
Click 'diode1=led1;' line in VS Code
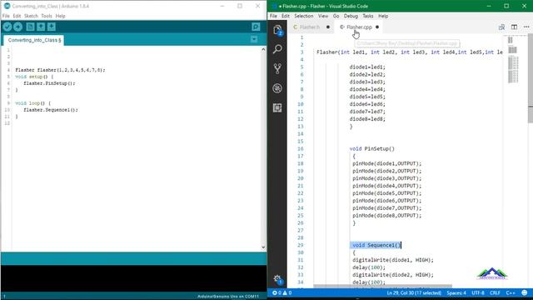(x=367, y=67)
